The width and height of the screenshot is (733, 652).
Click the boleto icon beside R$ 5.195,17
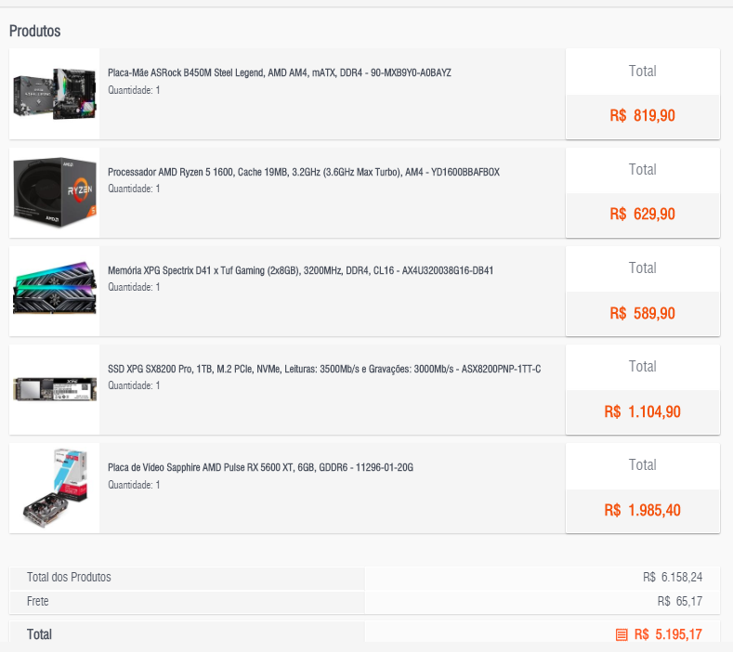(x=622, y=634)
